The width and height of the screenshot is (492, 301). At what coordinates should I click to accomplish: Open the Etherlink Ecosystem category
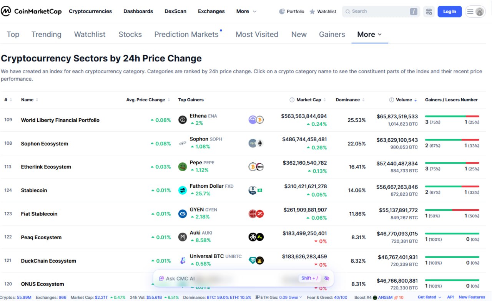pos(46,167)
